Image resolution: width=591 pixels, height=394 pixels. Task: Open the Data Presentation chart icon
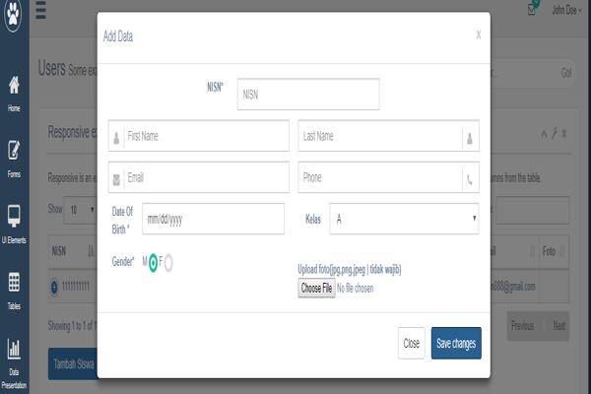tap(14, 348)
